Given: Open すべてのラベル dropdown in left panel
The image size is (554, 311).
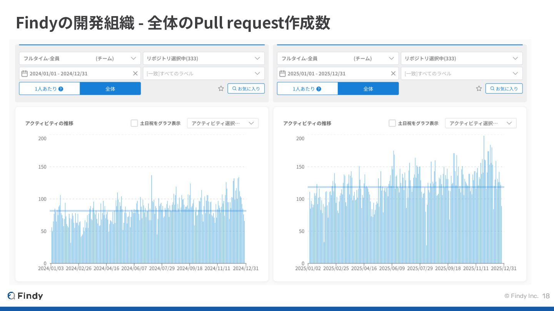Looking at the screenshot, I should [204, 73].
